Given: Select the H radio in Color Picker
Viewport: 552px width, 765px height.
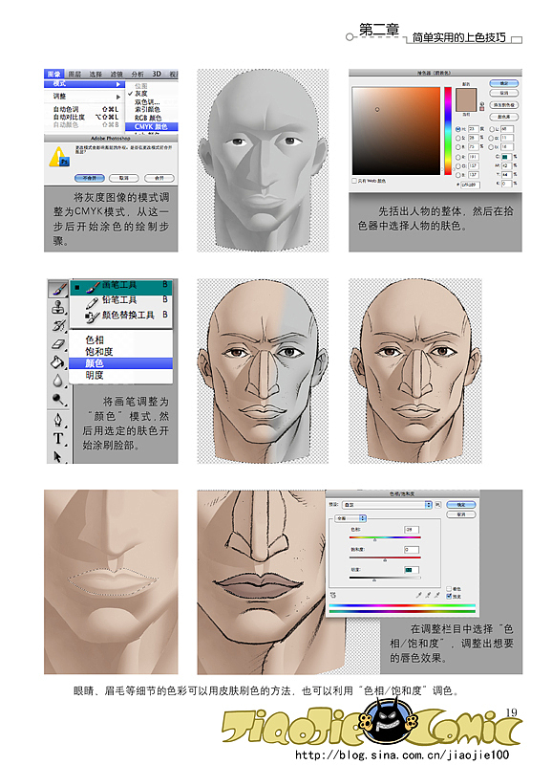Looking at the screenshot, I should click(458, 129).
